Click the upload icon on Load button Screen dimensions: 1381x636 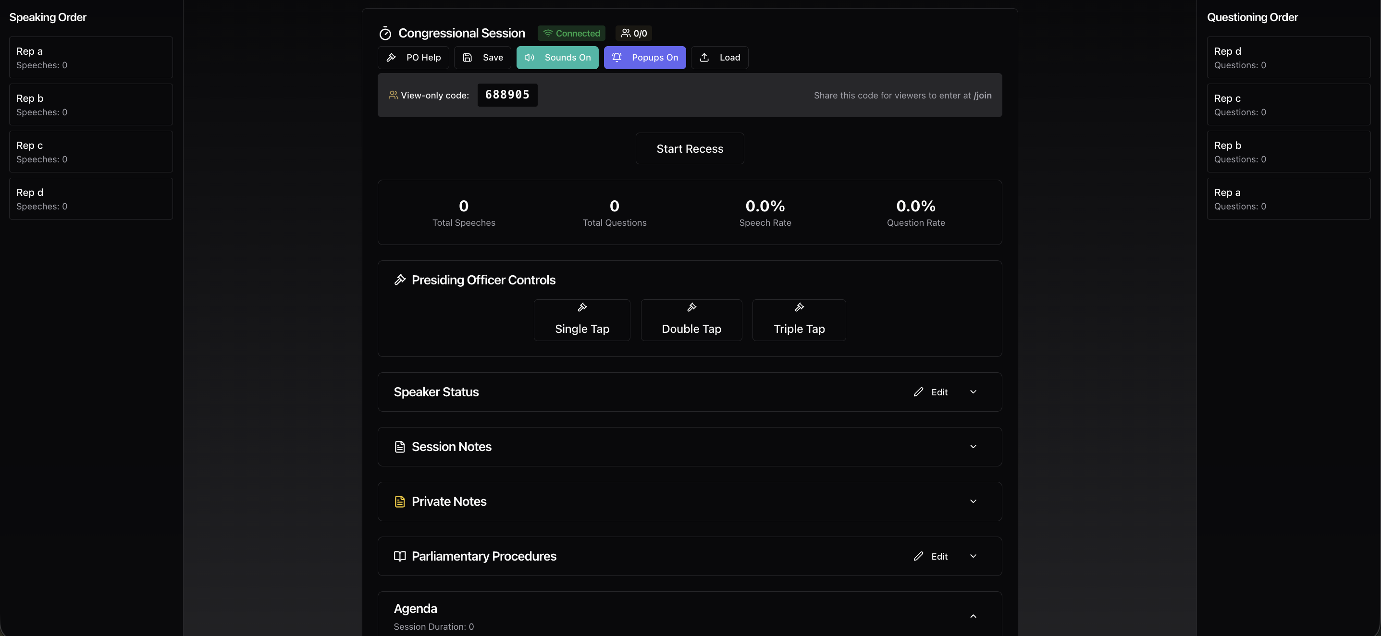(704, 57)
